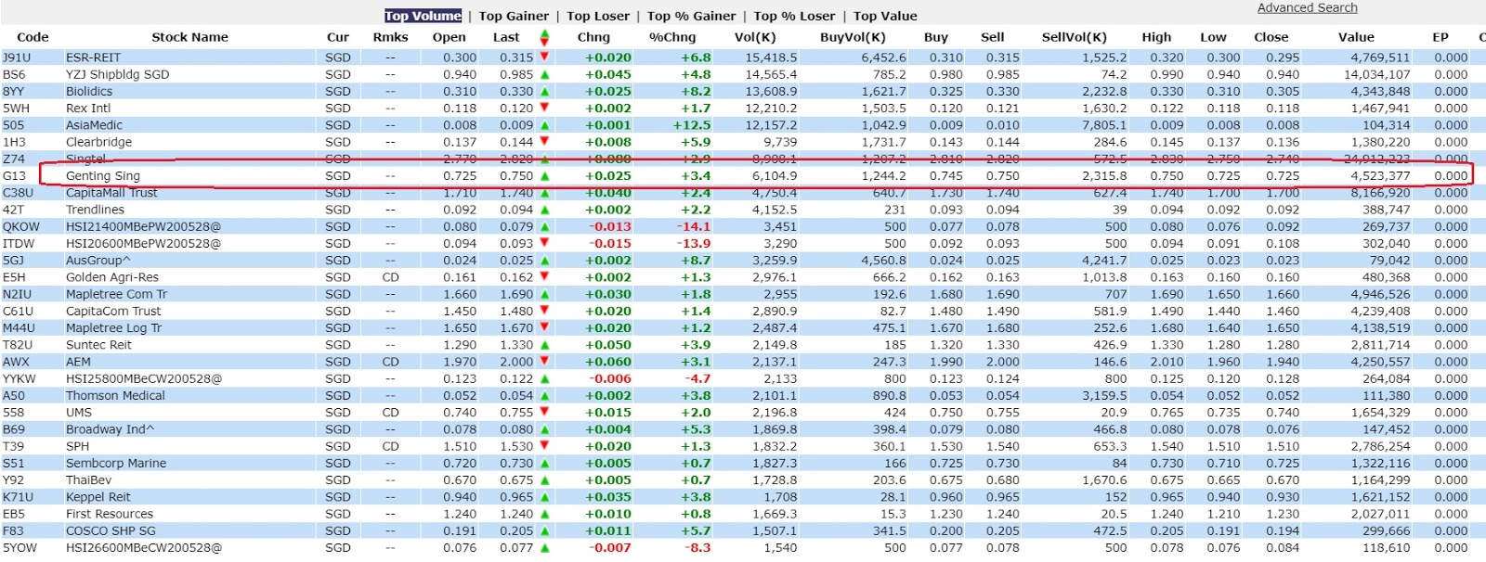
Task: Select stock name Keppel Reit
Action: pyautogui.click(x=98, y=497)
